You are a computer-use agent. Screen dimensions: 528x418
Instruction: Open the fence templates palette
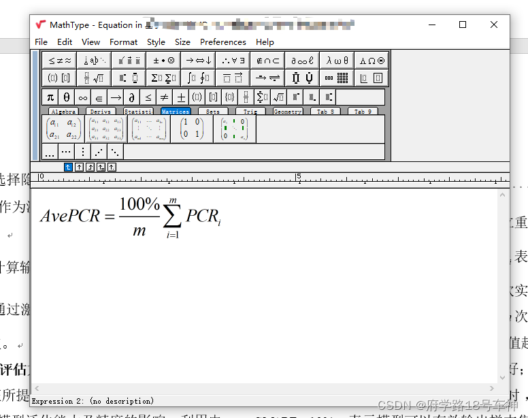pos(60,78)
